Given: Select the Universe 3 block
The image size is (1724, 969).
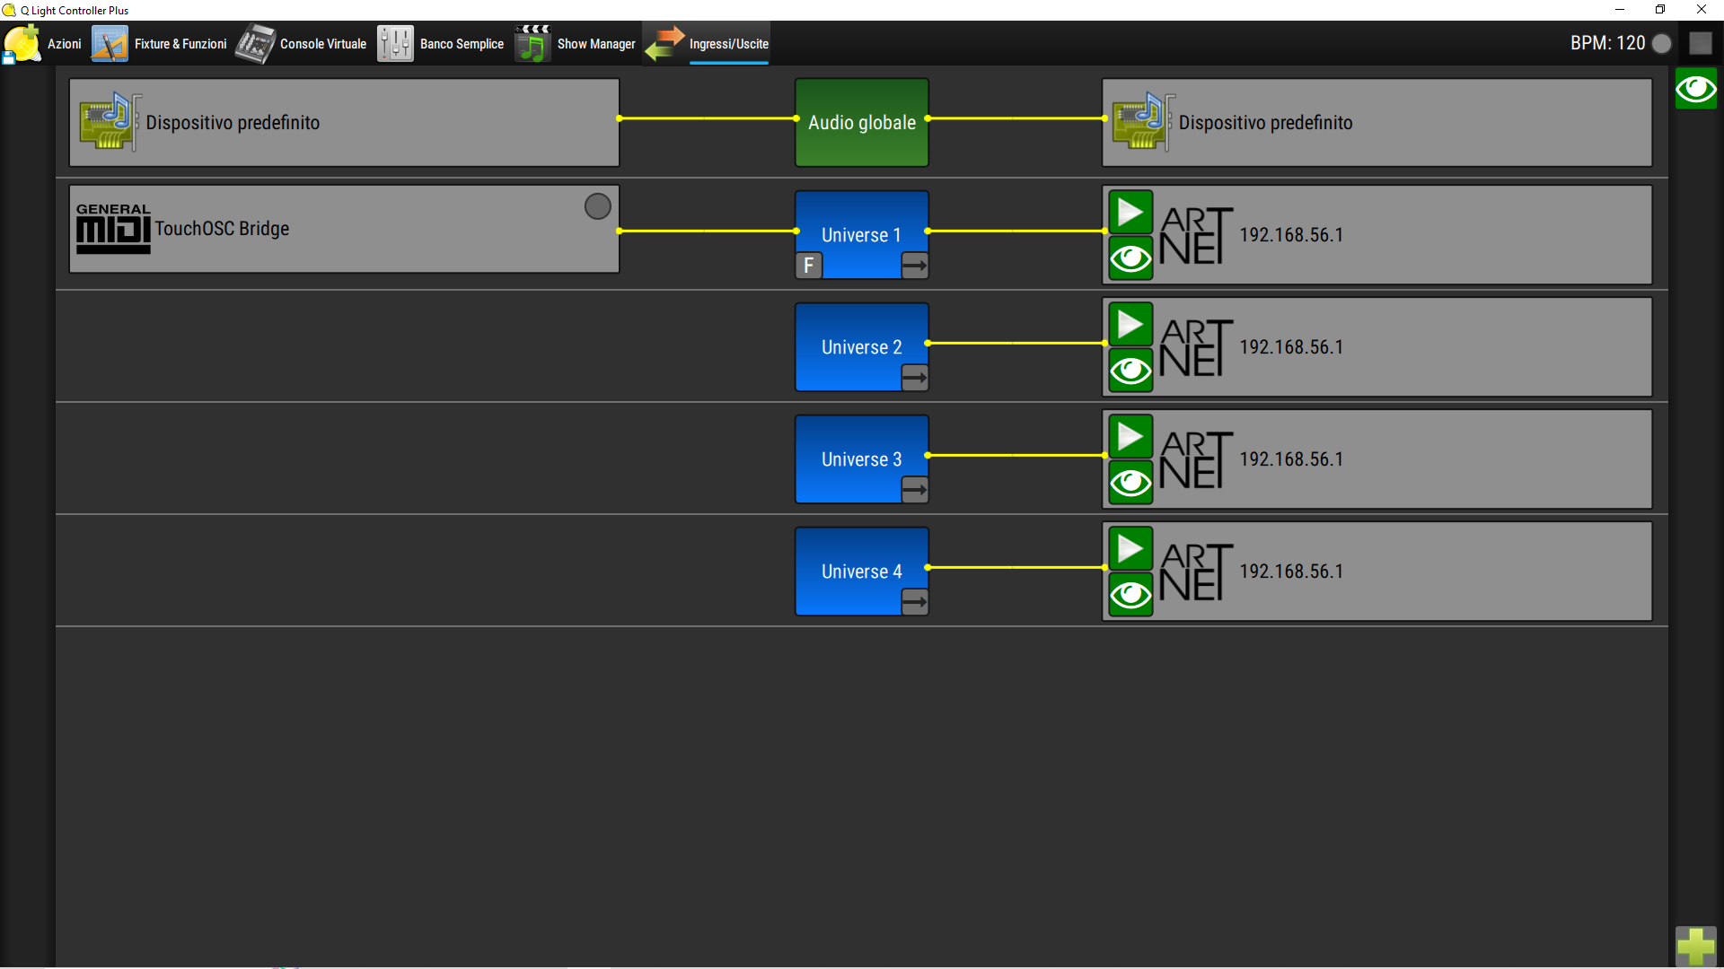Looking at the screenshot, I should pyautogui.click(x=861, y=458).
